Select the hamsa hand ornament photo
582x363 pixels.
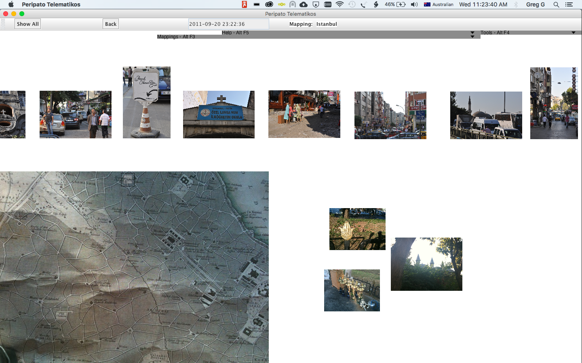click(357, 229)
